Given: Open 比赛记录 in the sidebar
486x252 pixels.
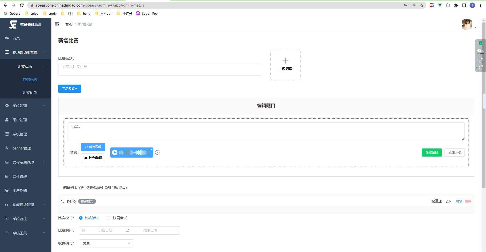Looking at the screenshot, I should (x=30, y=92).
